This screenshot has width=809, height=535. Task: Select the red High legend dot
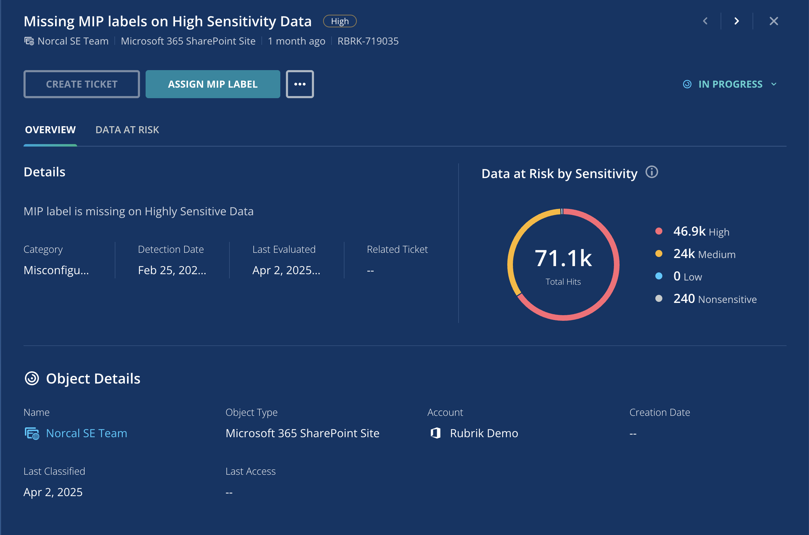click(x=658, y=231)
